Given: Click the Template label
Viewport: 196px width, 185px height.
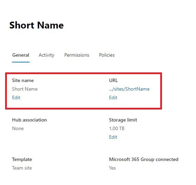Looking at the screenshot, I should (22, 159).
